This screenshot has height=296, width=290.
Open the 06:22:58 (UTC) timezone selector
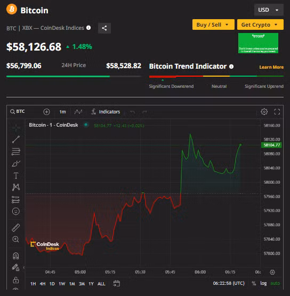(229, 283)
